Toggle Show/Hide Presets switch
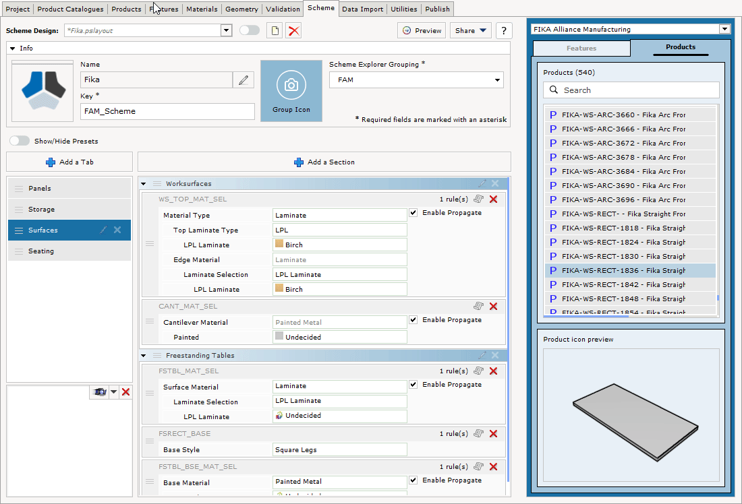This screenshot has width=742, height=504. point(20,141)
